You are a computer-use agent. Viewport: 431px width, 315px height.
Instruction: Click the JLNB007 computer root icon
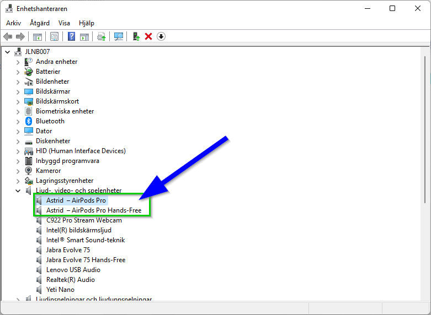[18, 52]
